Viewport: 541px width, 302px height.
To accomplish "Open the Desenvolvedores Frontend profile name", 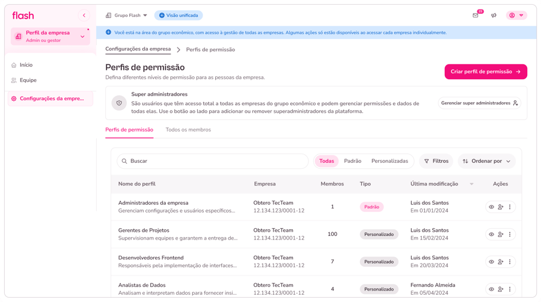I will [x=151, y=258].
